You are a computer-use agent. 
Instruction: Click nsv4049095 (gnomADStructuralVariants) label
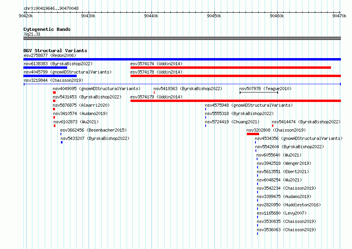[97, 89]
